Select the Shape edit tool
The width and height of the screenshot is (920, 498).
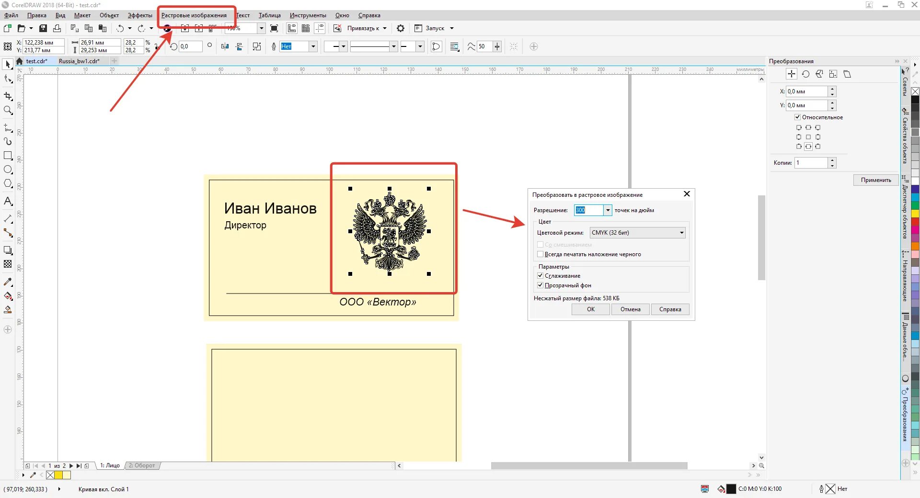8,79
